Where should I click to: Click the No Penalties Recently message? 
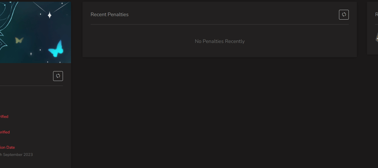click(x=220, y=41)
